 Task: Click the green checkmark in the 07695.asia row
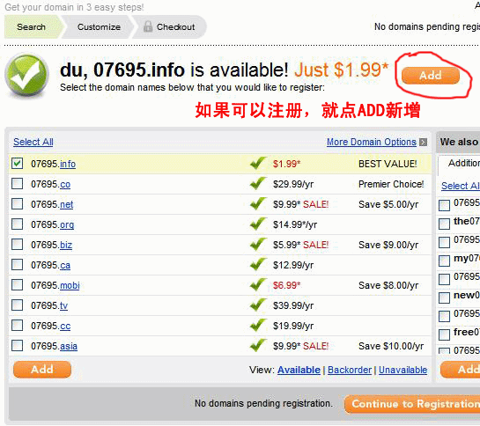pyautogui.click(x=258, y=345)
